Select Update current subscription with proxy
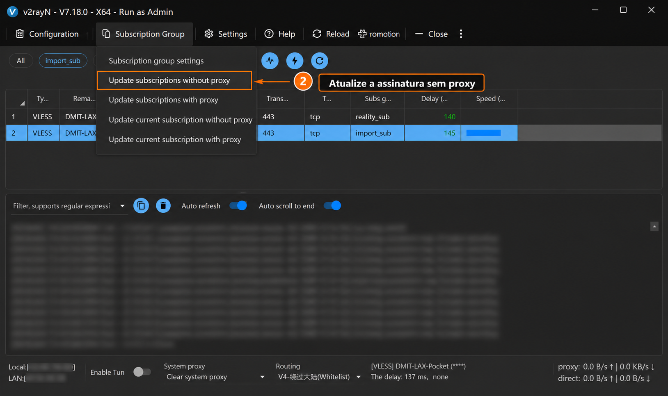668x396 pixels. [x=176, y=139]
